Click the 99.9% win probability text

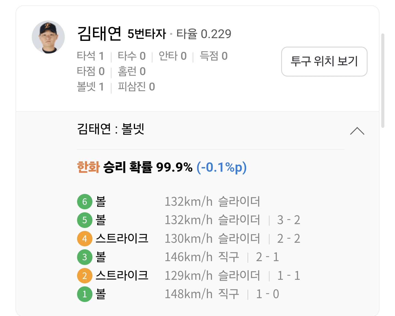(x=174, y=167)
